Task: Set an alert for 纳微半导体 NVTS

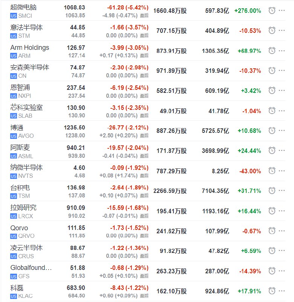Action: pos(272,171)
